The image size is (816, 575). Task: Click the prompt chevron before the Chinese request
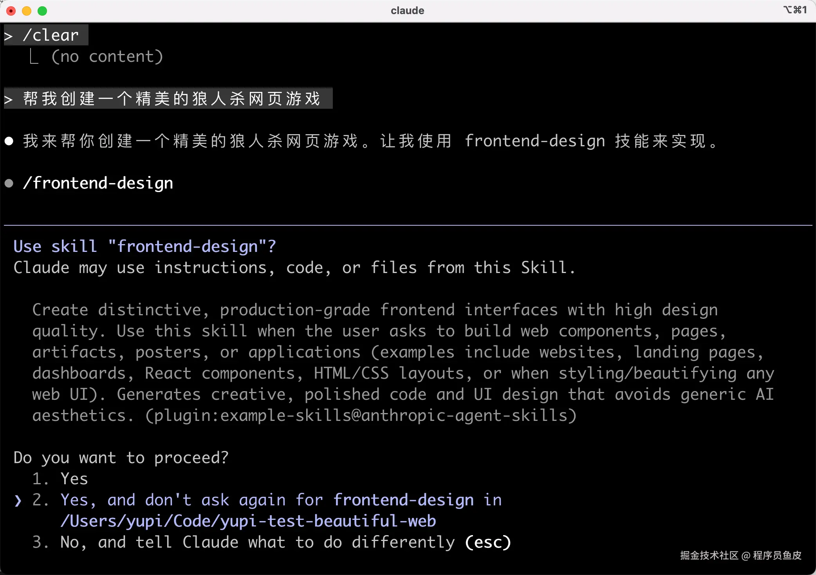9,99
